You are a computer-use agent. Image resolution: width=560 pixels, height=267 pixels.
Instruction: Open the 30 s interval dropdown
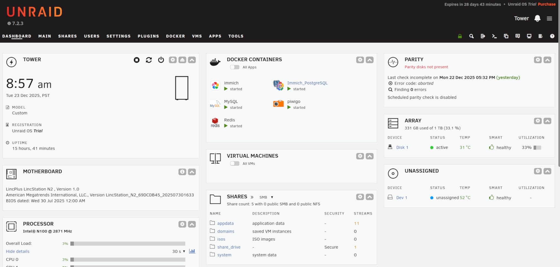tap(179, 251)
